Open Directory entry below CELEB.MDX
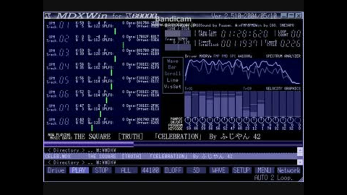The height and width of the screenshot is (195, 347). 171,162
